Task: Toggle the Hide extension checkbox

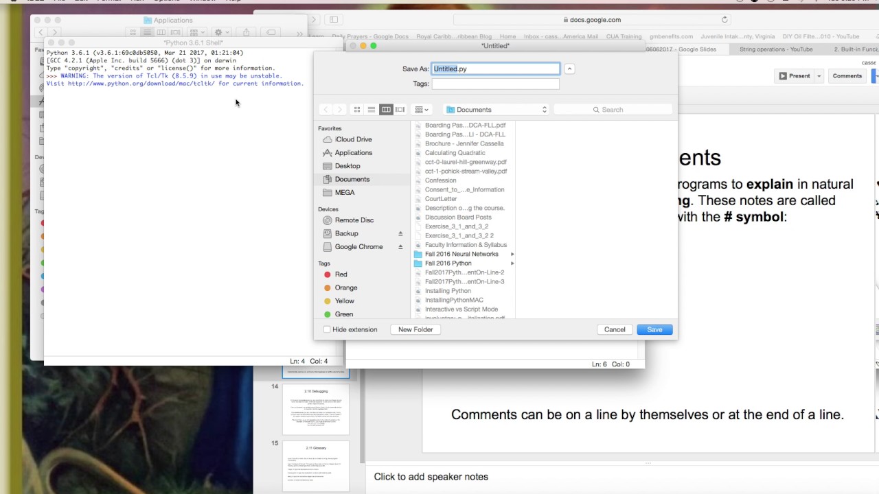Action: pos(327,330)
